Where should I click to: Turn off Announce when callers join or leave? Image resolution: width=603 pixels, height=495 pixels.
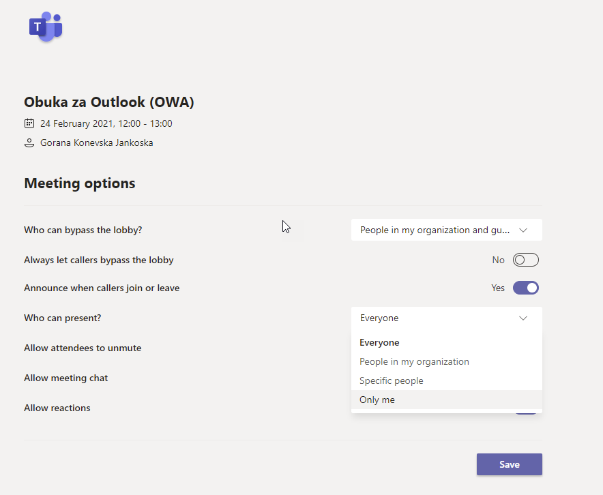click(525, 288)
